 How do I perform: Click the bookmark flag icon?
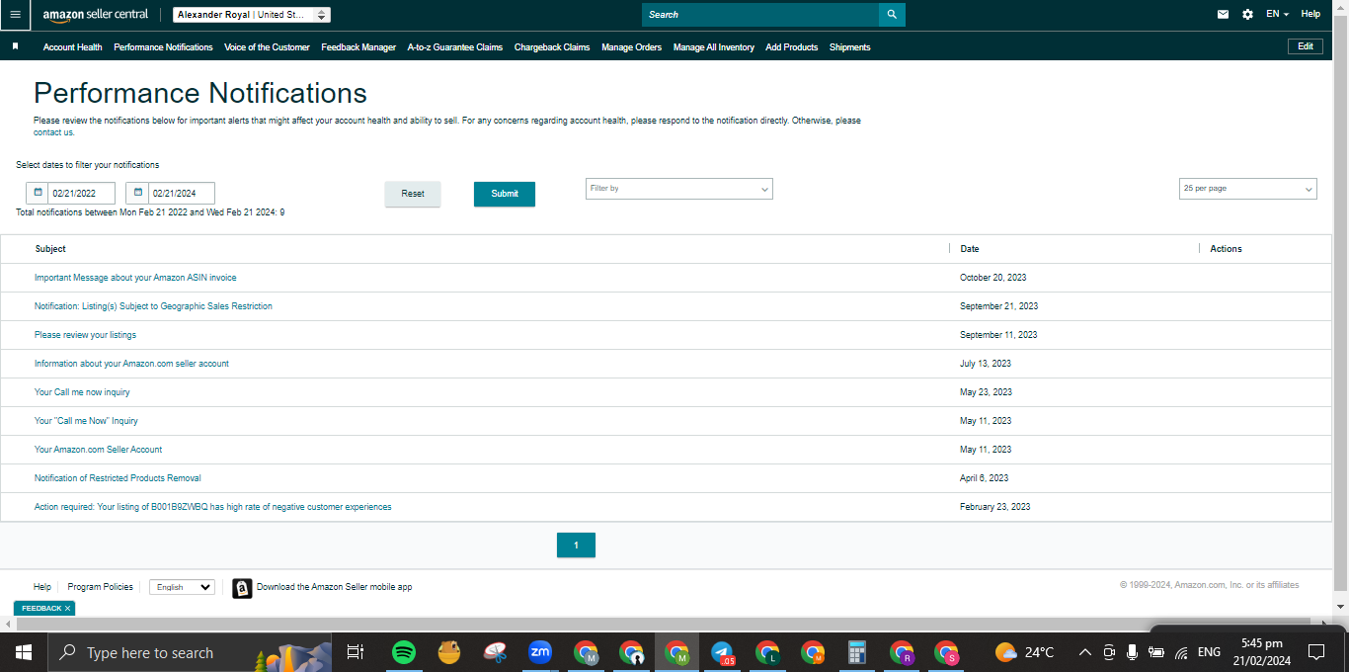(x=16, y=46)
